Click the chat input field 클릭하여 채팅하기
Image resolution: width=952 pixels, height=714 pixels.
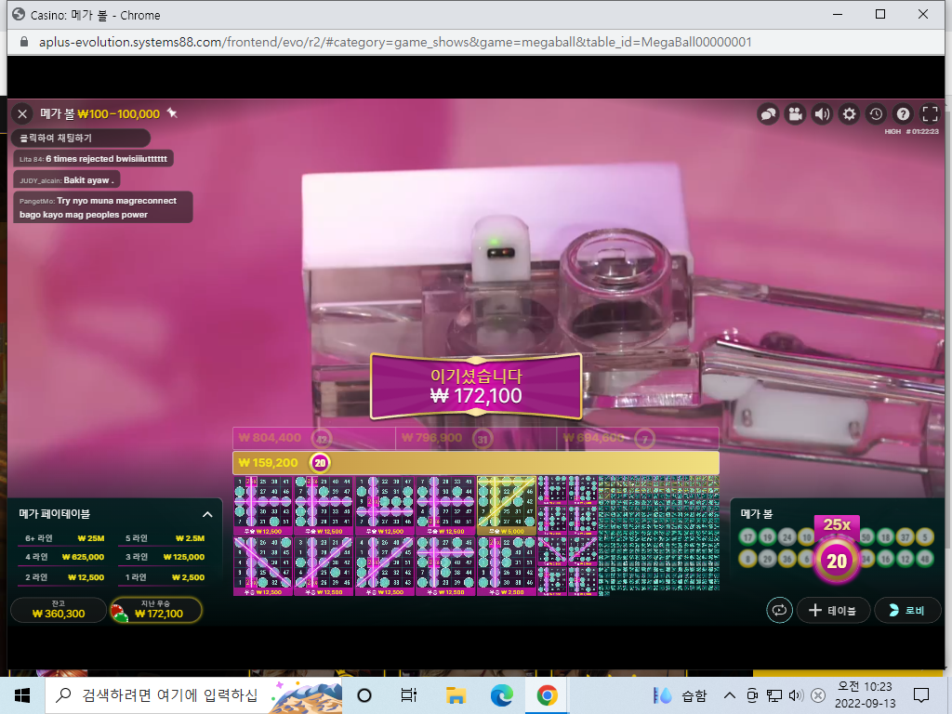(x=81, y=138)
